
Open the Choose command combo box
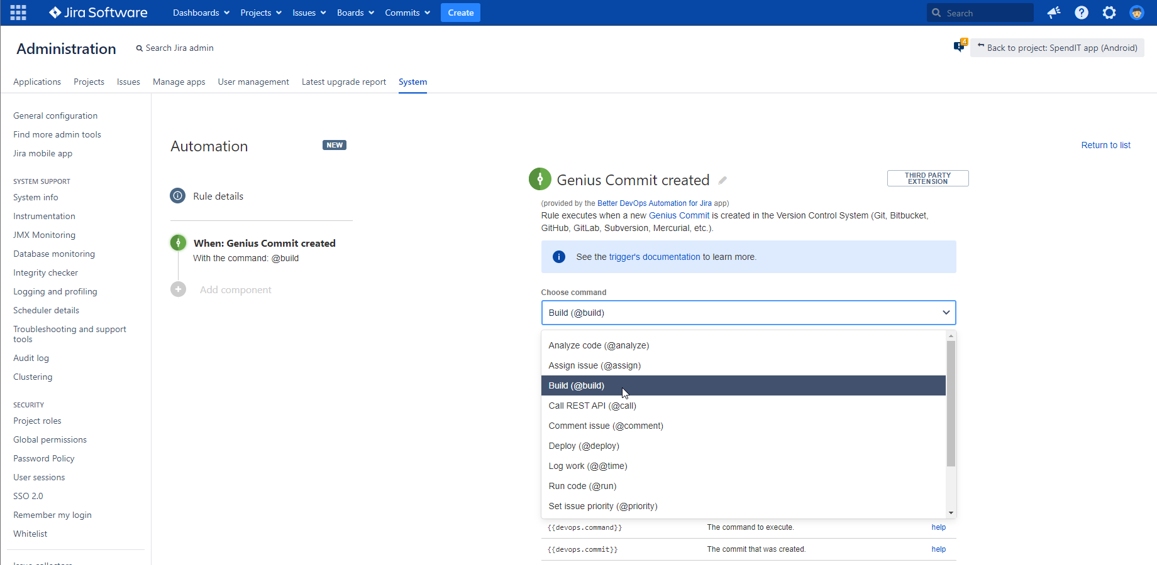point(748,313)
